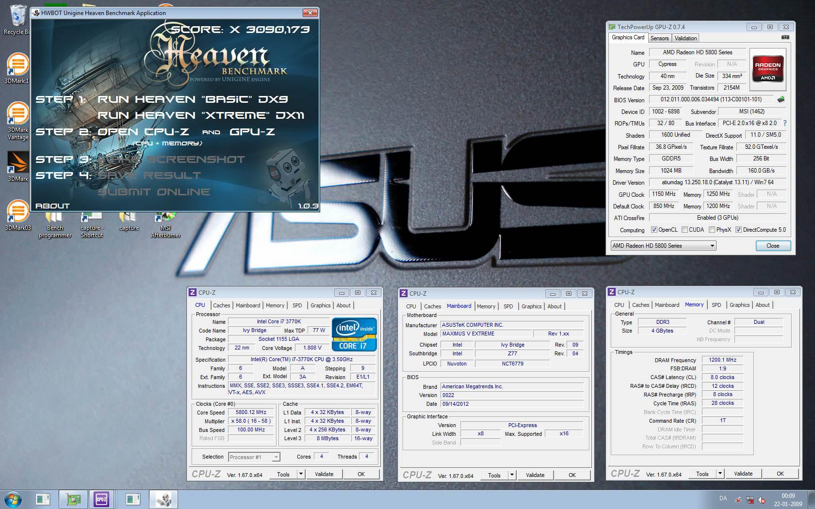The image size is (815, 509).
Task: Click Run Heaven "Xtreme" DX11 in HWBOT
Action: [201, 115]
